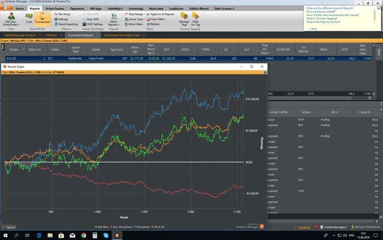
Task: Switch to the Home ribbon tab
Action: 20,9
